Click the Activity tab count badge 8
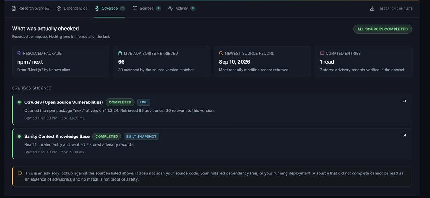Screen dimensions: 430x198 click(x=193, y=9)
